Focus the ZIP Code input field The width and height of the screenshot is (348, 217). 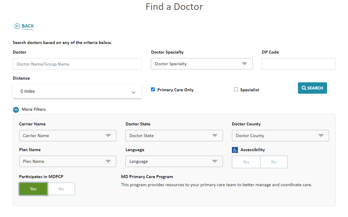click(298, 64)
